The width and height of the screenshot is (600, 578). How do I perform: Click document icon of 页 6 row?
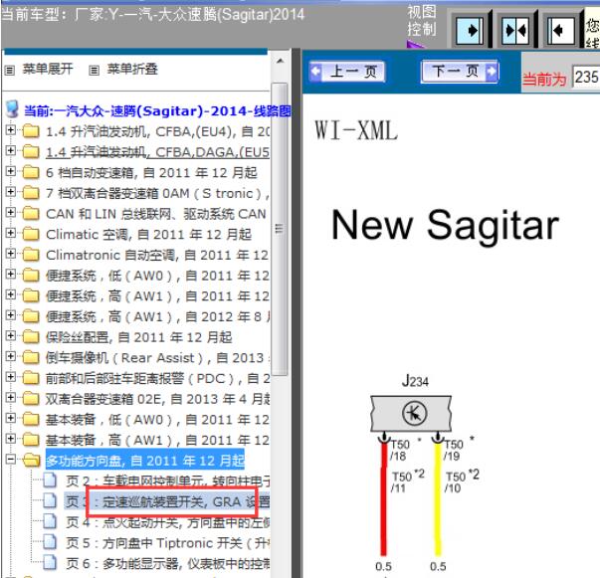tap(50, 563)
